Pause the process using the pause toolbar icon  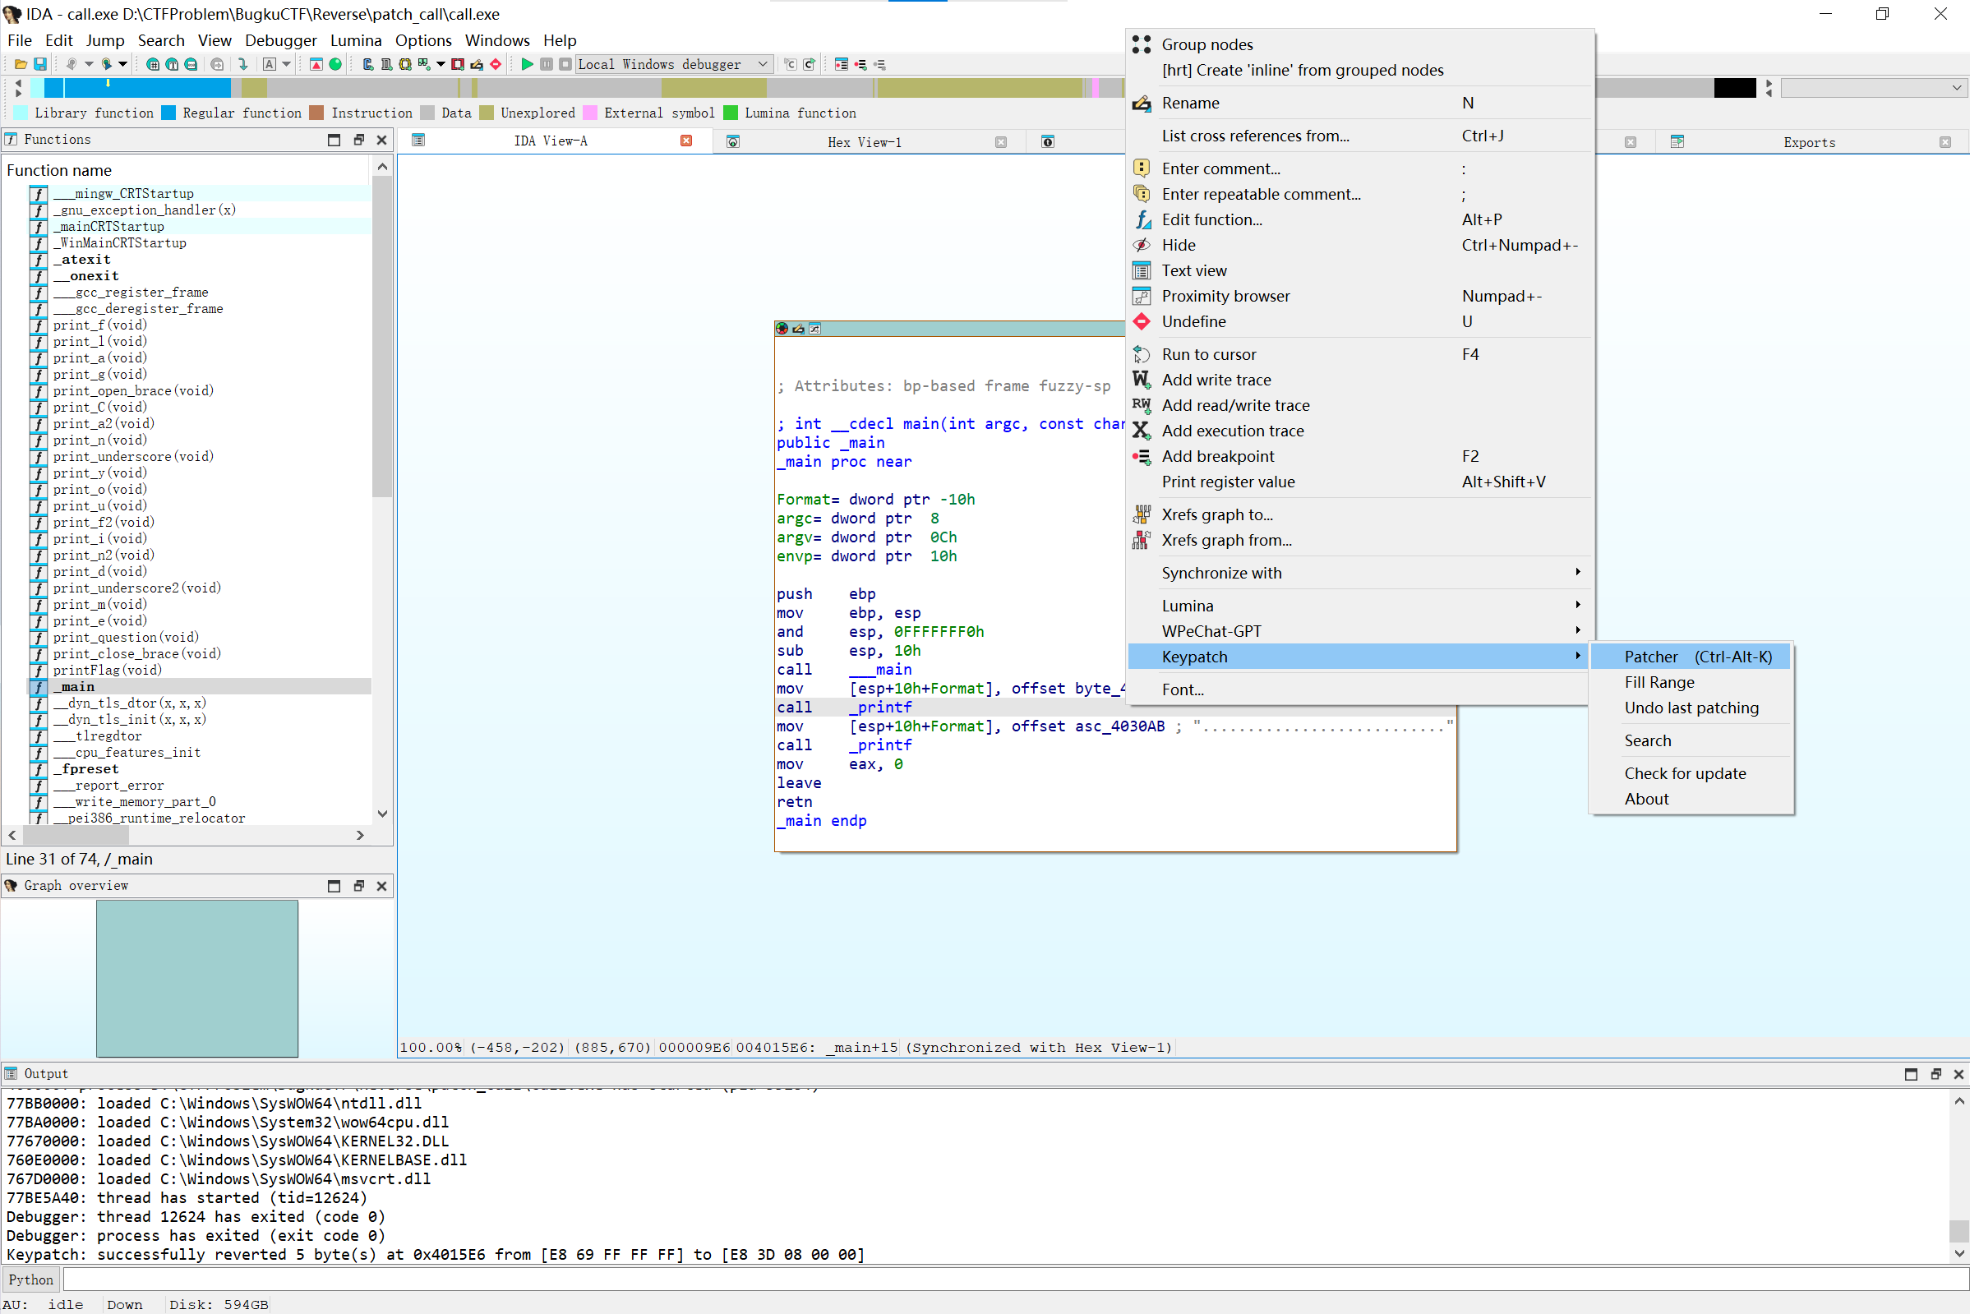548,64
